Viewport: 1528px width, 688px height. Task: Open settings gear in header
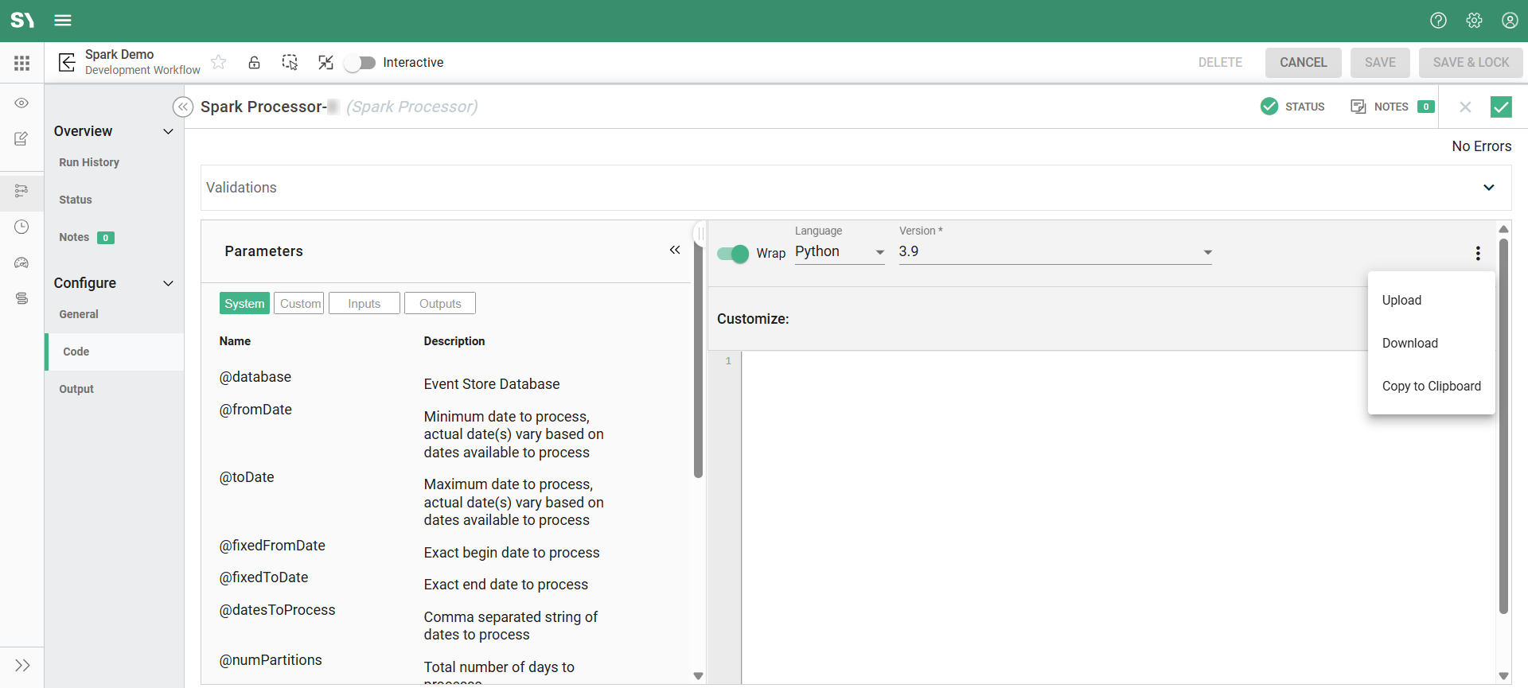[1474, 21]
